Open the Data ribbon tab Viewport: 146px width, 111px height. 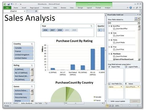(55, 8)
